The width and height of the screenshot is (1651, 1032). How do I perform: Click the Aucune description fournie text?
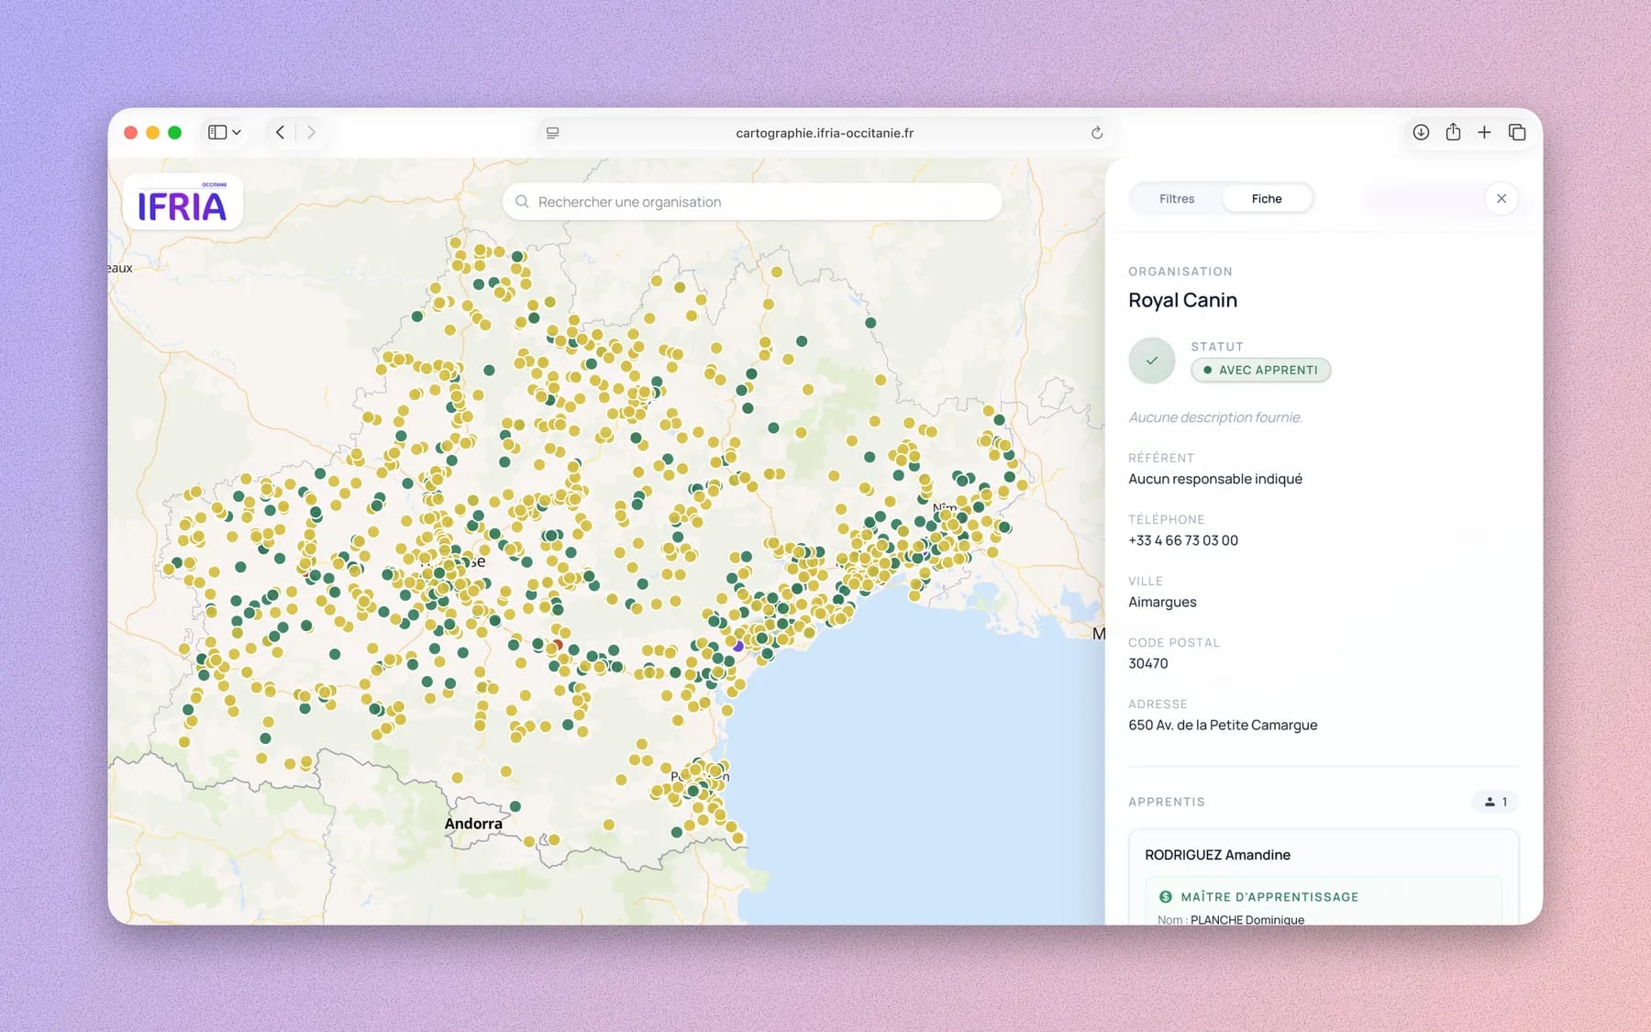(x=1215, y=417)
